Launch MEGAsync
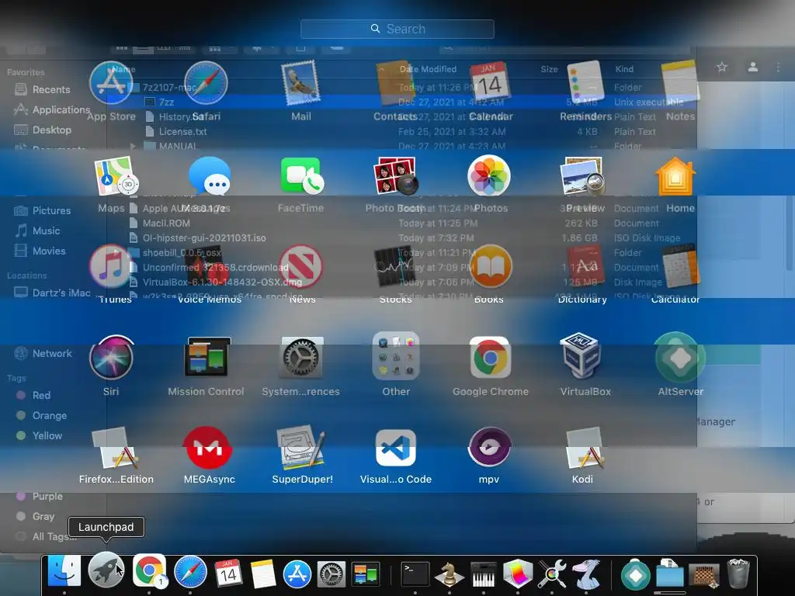The width and height of the screenshot is (795, 596). tap(210, 448)
